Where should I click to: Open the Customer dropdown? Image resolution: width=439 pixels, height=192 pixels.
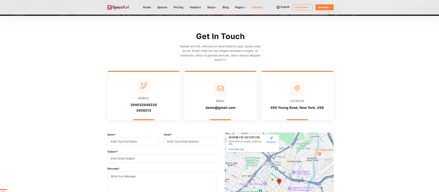click(302, 7)
